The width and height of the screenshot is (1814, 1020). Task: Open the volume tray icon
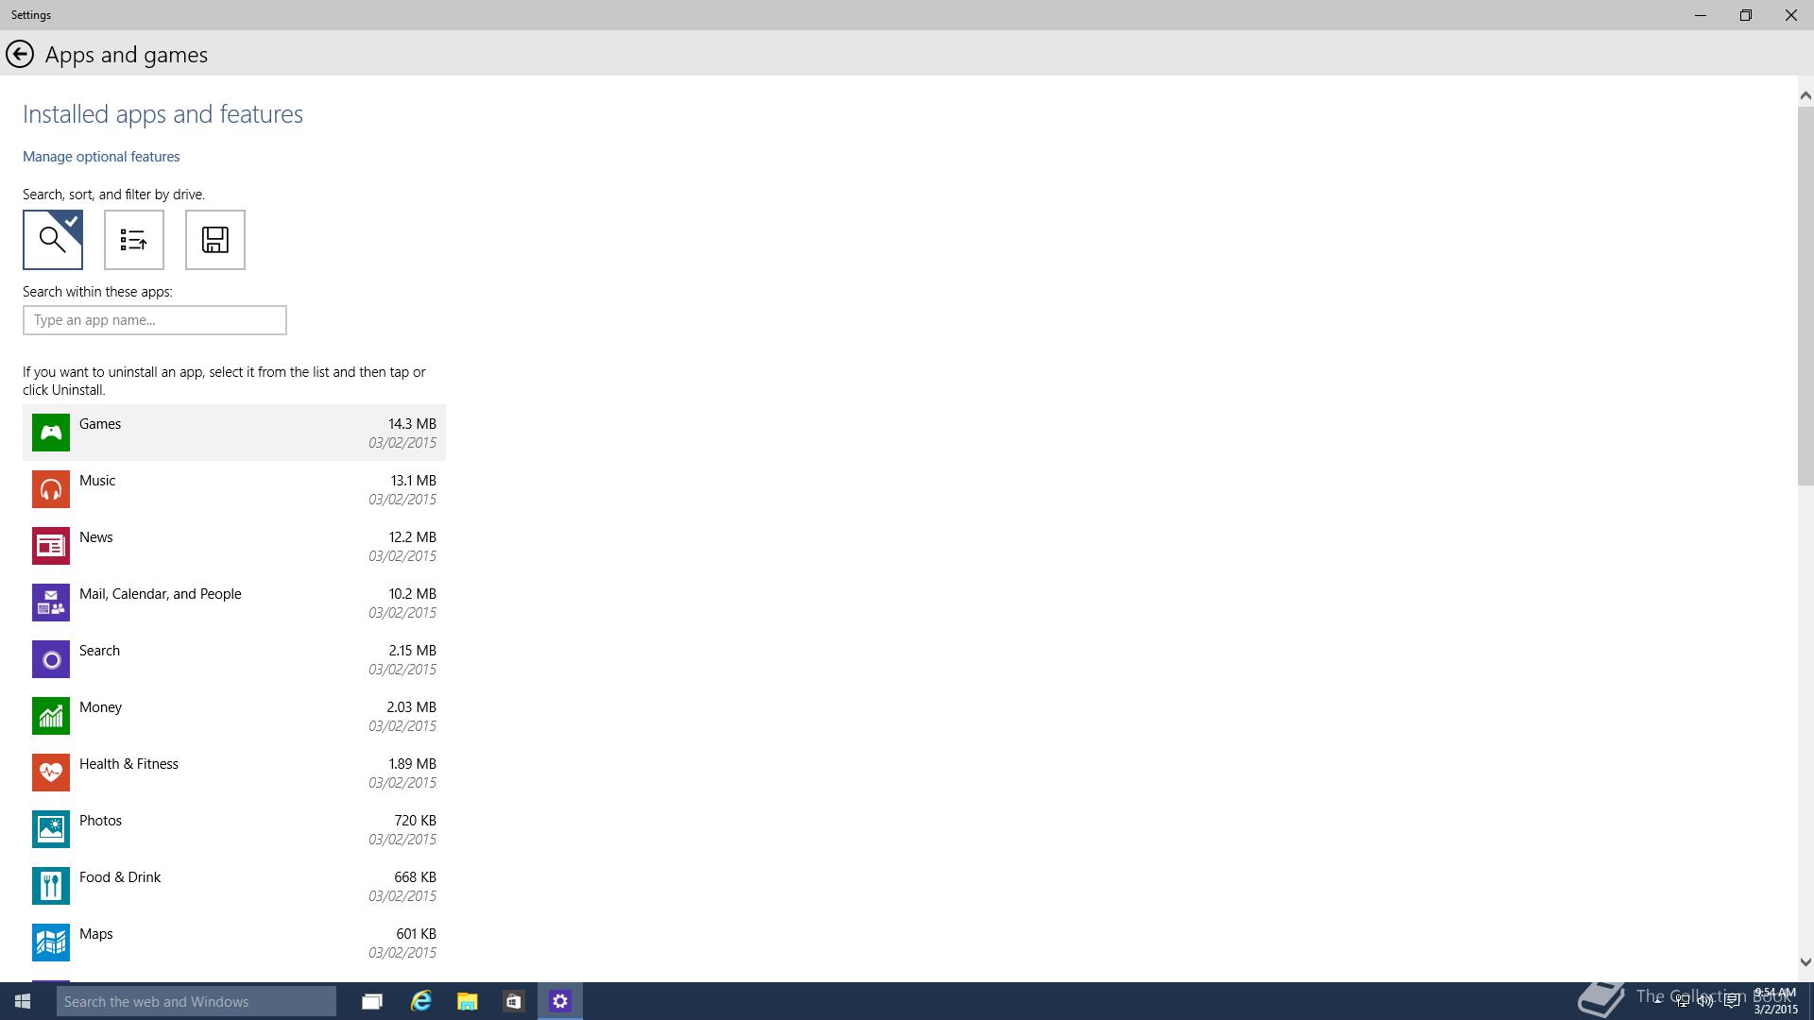click(x=1705, y=1001)
